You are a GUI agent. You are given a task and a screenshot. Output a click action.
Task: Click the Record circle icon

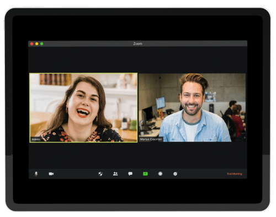tap(160, 174)
